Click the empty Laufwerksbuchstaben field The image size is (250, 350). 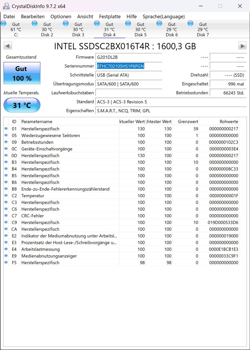(129, 93)
